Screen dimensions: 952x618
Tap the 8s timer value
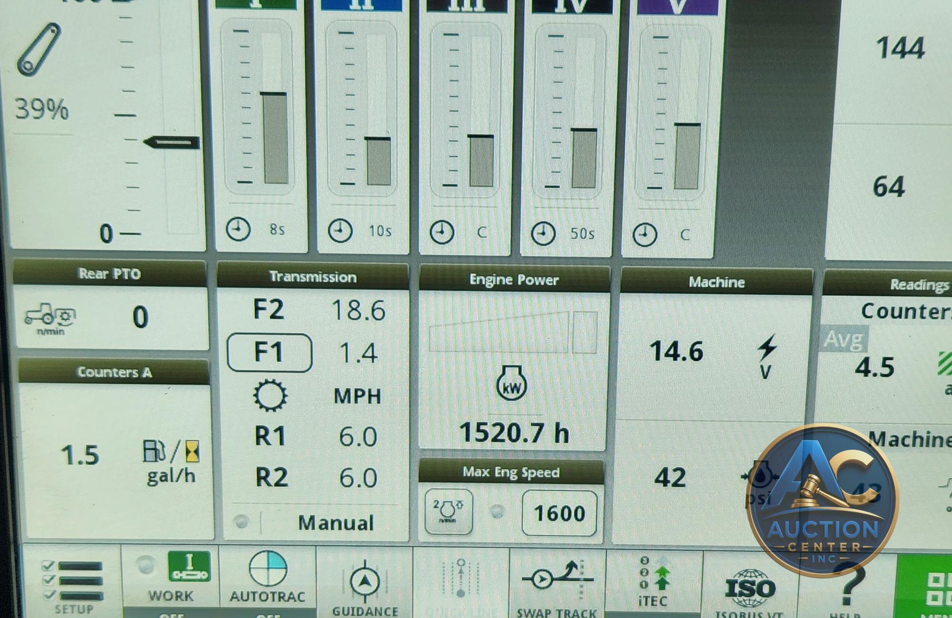point(277,230)
